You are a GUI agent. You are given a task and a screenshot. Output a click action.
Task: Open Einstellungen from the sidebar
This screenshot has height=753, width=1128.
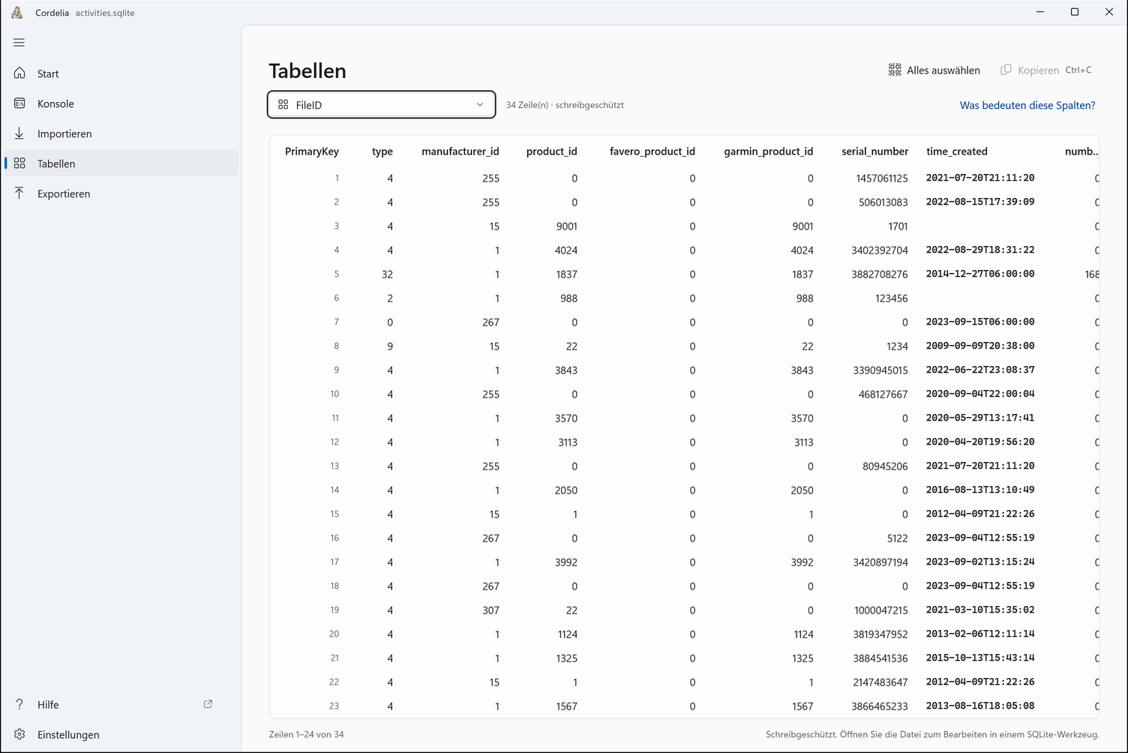pyautogui.click(x=121, y=734)
